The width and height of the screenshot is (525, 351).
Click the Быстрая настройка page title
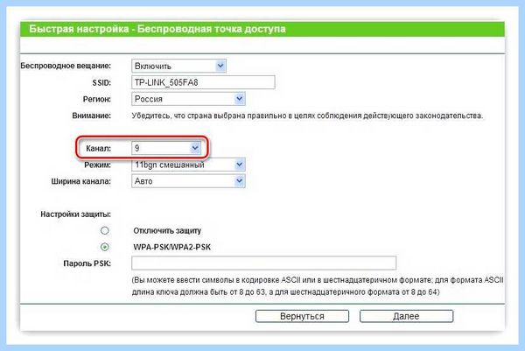pos(157,29)
